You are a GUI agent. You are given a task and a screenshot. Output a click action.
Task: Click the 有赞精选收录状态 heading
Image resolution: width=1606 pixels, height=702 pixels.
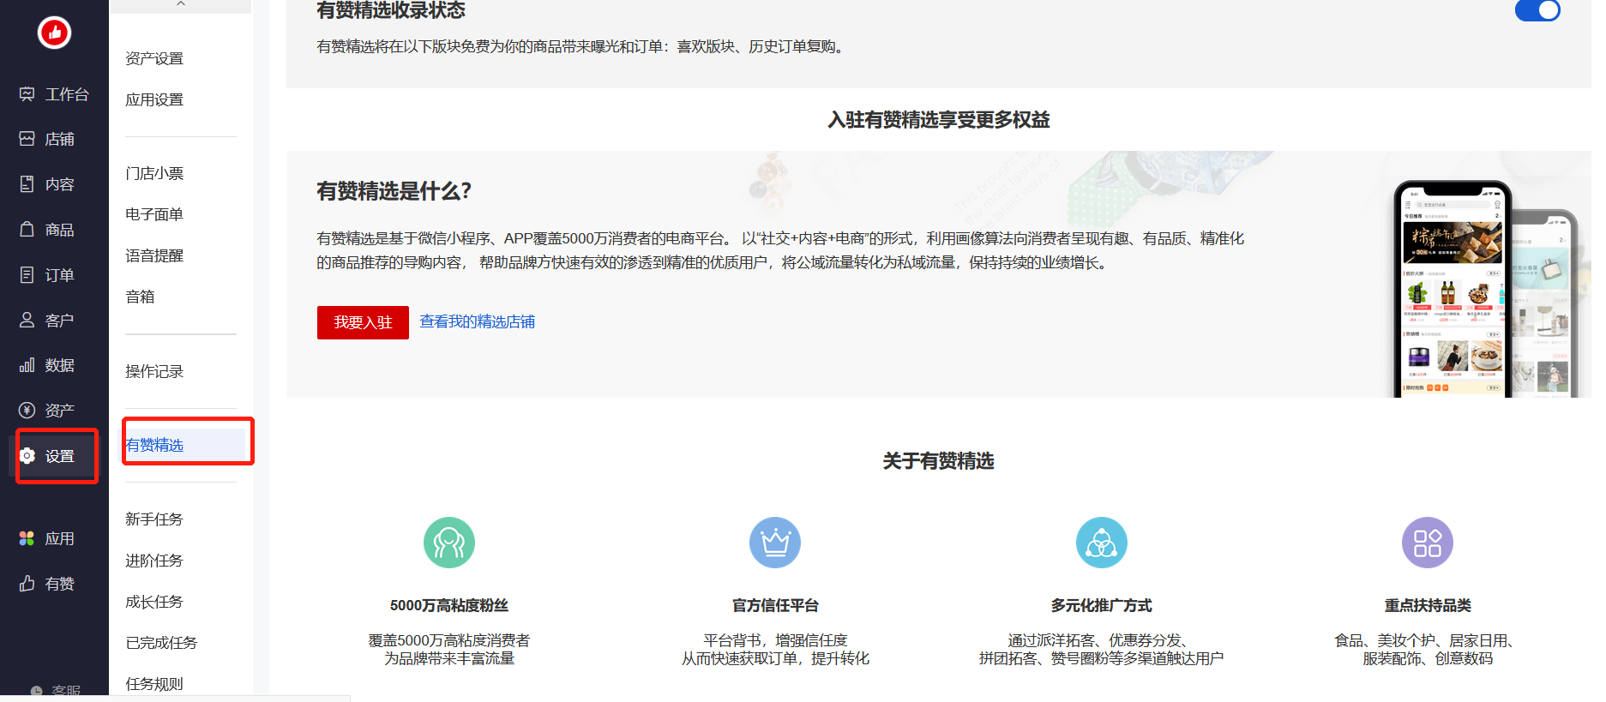pos(391,10)
